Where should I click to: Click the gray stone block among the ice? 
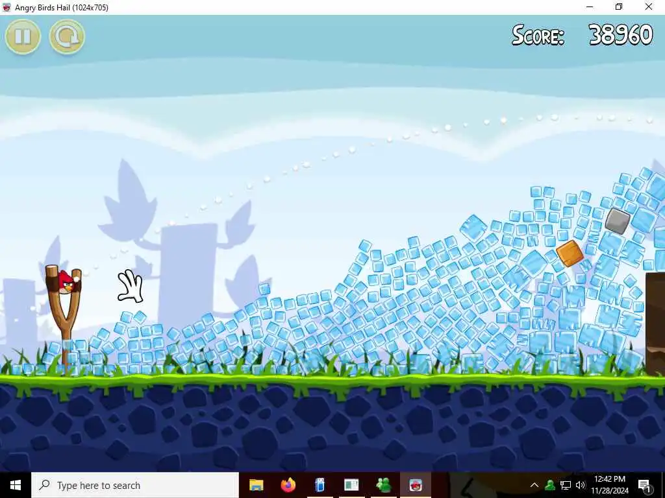point(618,220)
